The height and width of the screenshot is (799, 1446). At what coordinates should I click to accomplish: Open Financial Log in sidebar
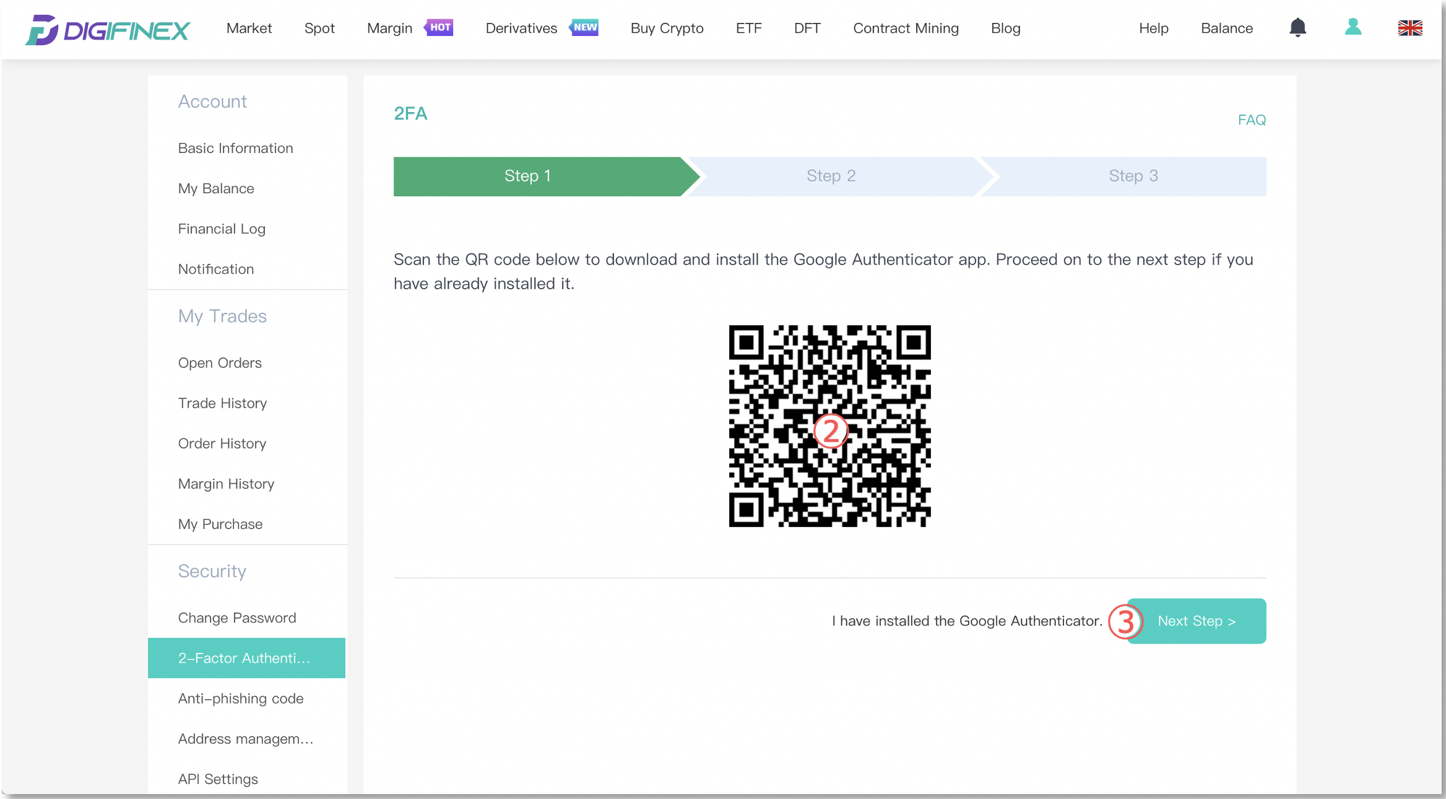(222, 229)
